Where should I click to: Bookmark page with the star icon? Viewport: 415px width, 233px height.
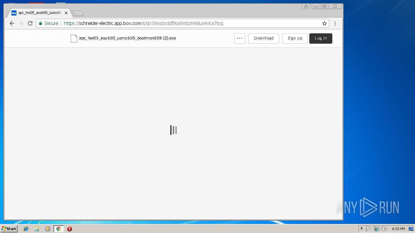(324, 23)
